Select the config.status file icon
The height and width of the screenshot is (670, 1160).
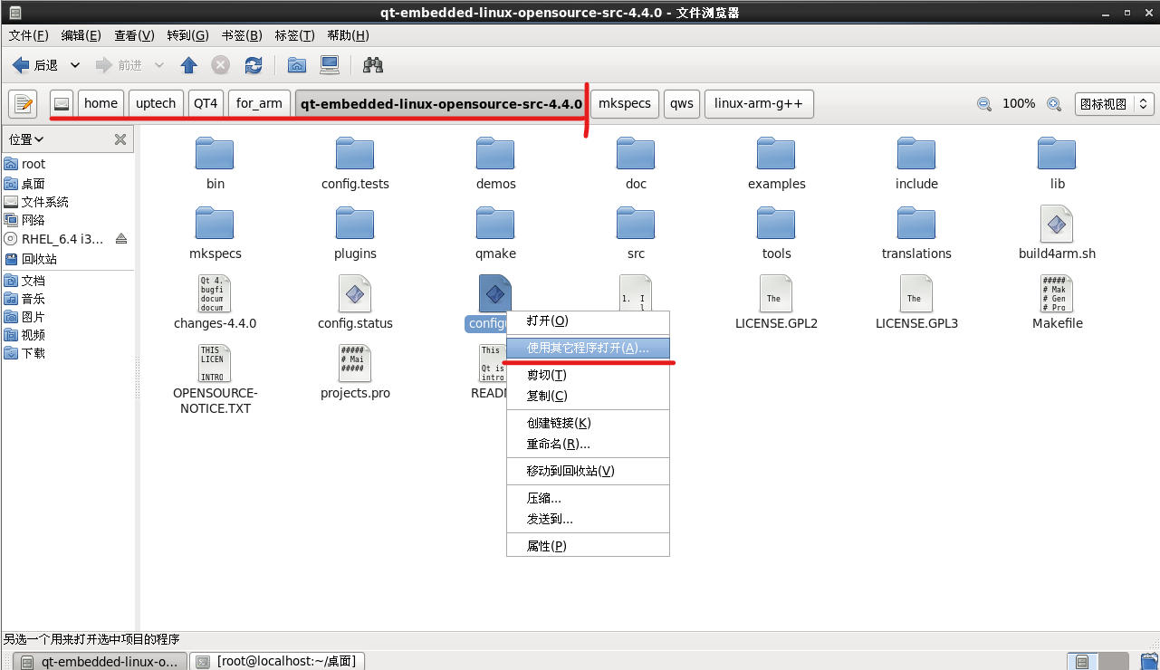pyautogui.click(x=355, y=292)
